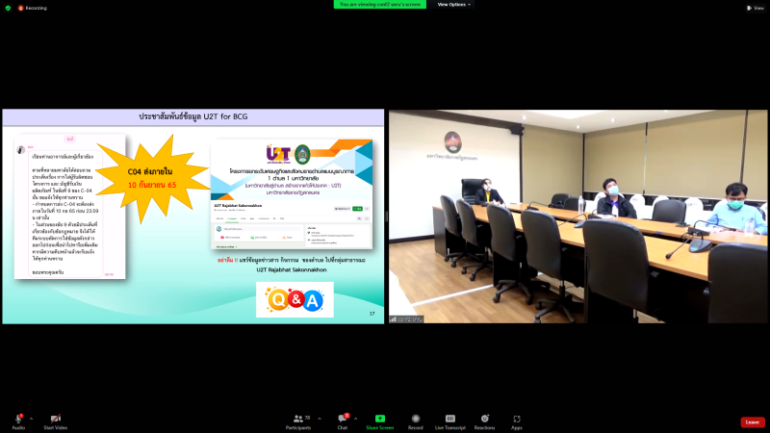Expand the caret next to Participants
770x433 pixels.
coord(319,418)
